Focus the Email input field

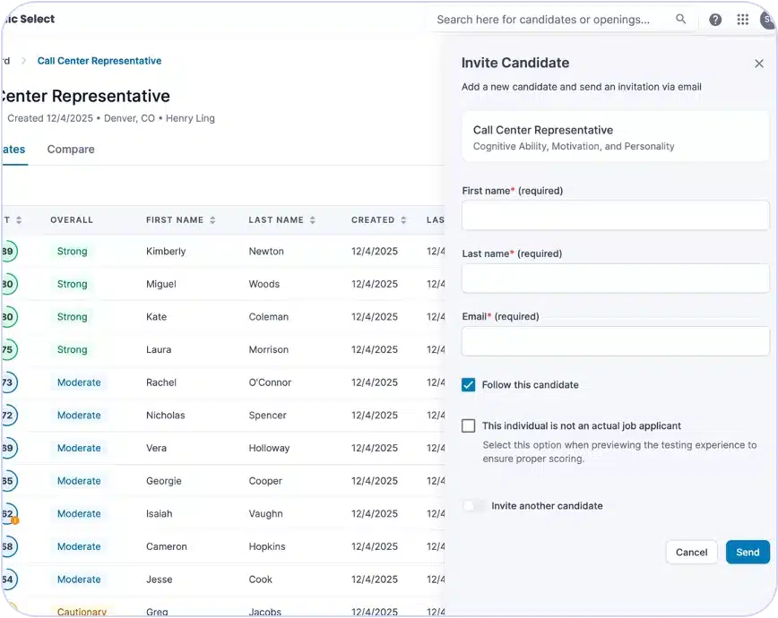[615, 340]
